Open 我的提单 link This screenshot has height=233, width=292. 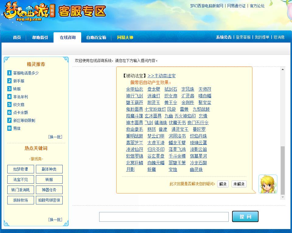(x=262, y=37)
